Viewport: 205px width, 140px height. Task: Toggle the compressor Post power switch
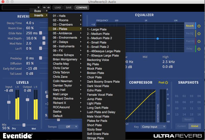point(166,82)
